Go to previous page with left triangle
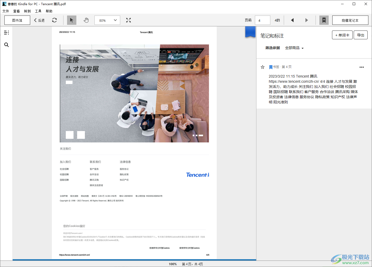The width and height of the screenshot is (372, 267). click(x=292, y=20)
